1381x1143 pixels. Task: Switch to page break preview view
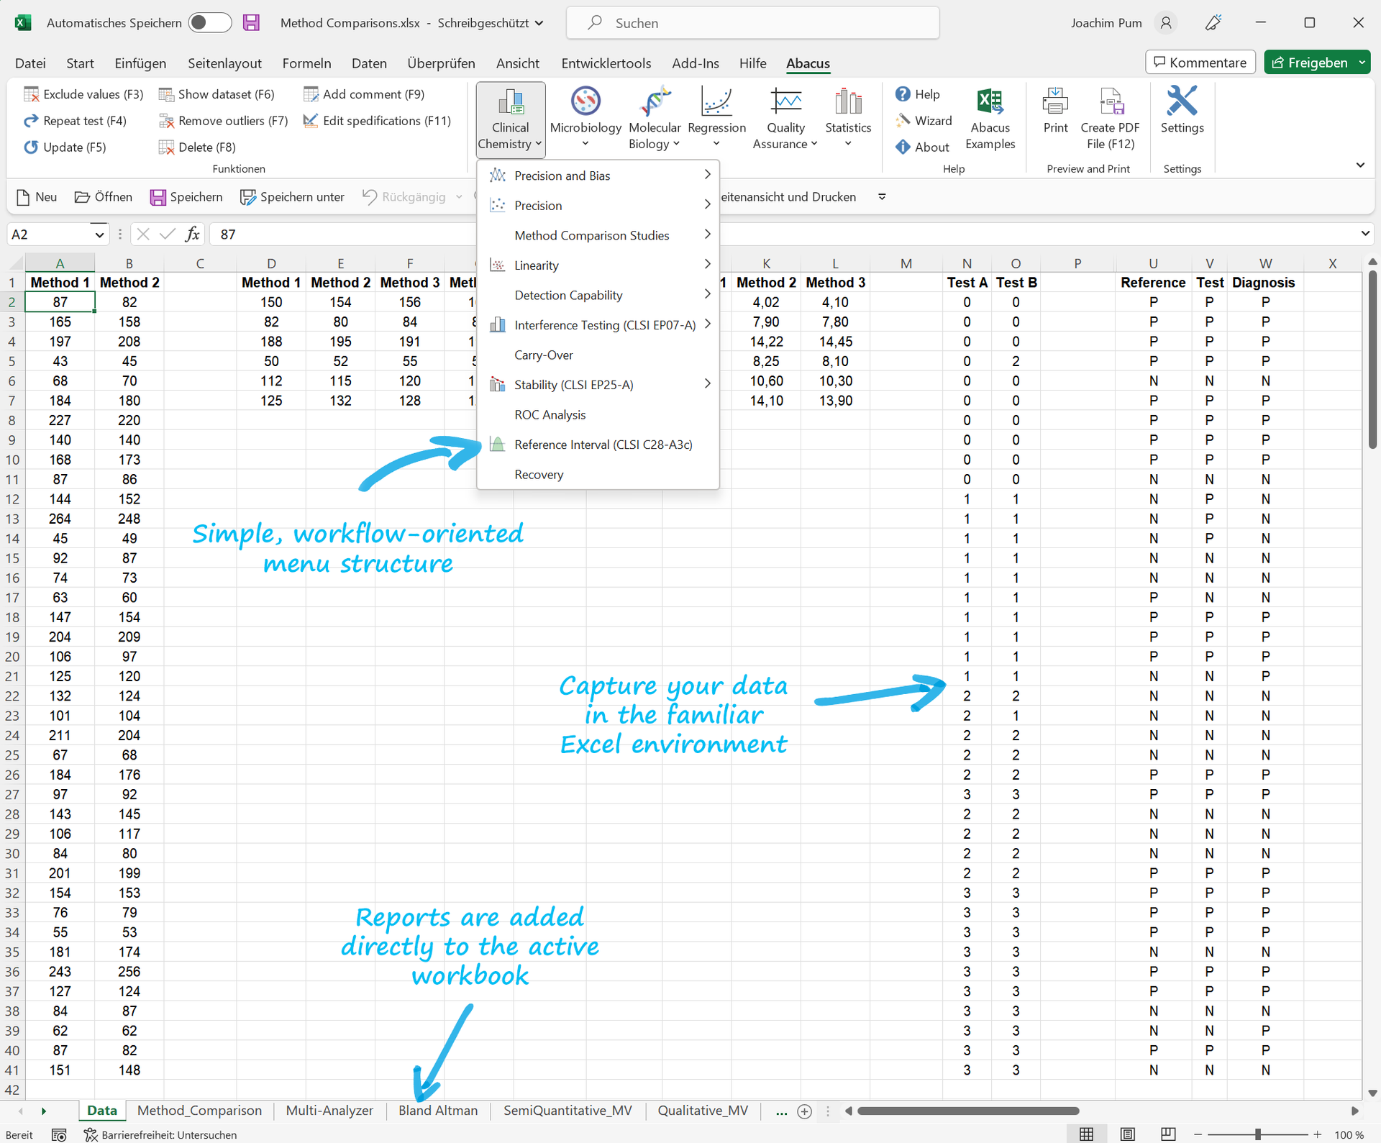(x=1168, y=1134)
